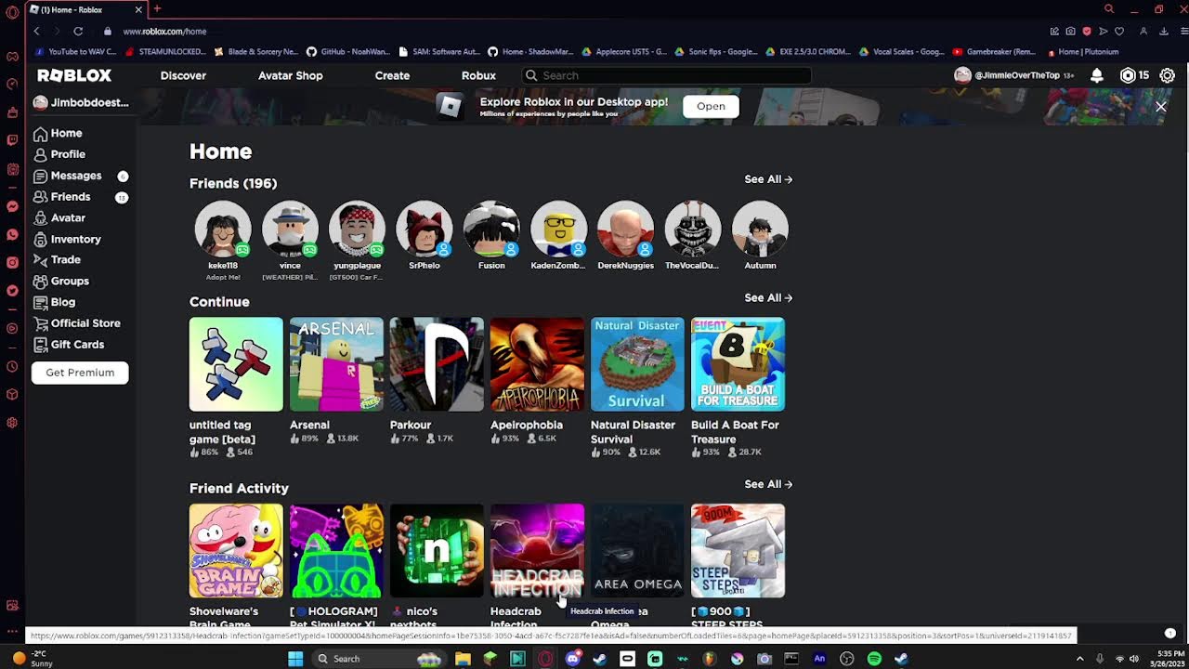Screen dimensions: 1189x669
Task: Open Inventory in the sidebar
Action: (67, 239)
